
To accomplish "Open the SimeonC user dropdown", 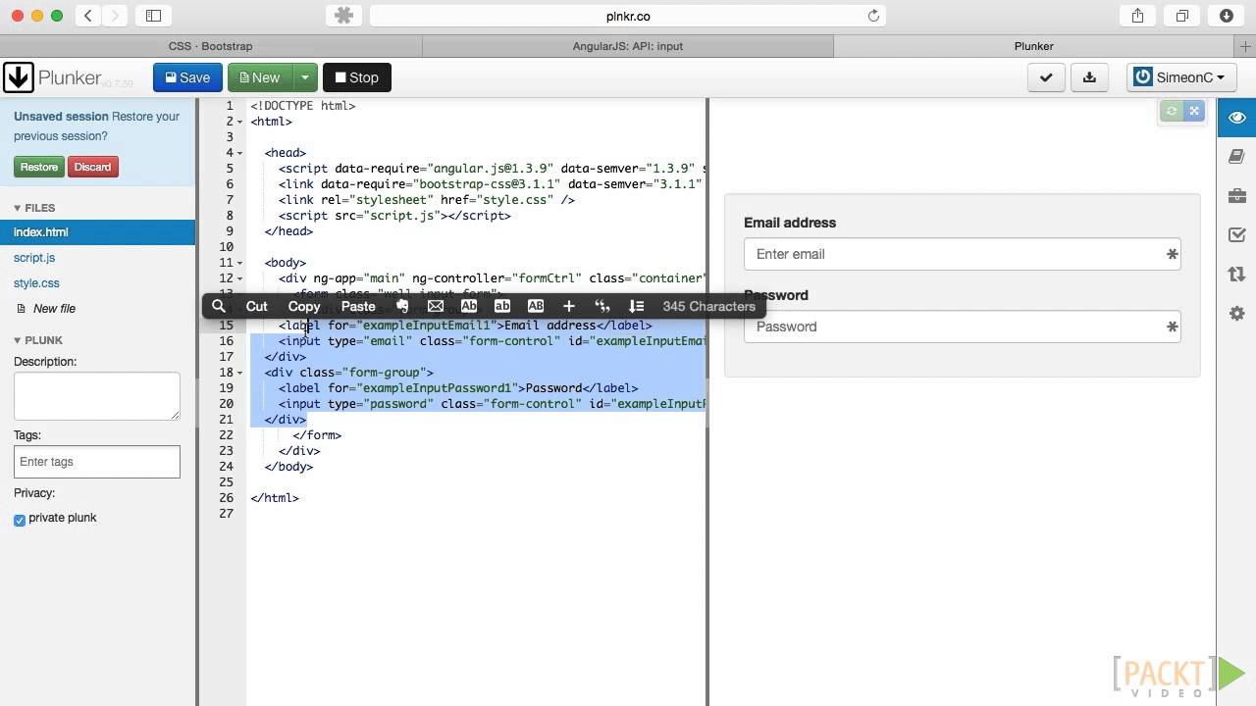I will [1180, 77].
